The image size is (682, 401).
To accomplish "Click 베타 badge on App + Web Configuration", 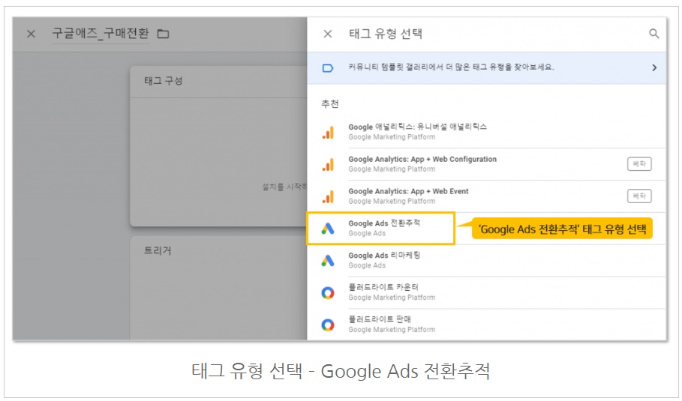I will (x=639, y=164).
